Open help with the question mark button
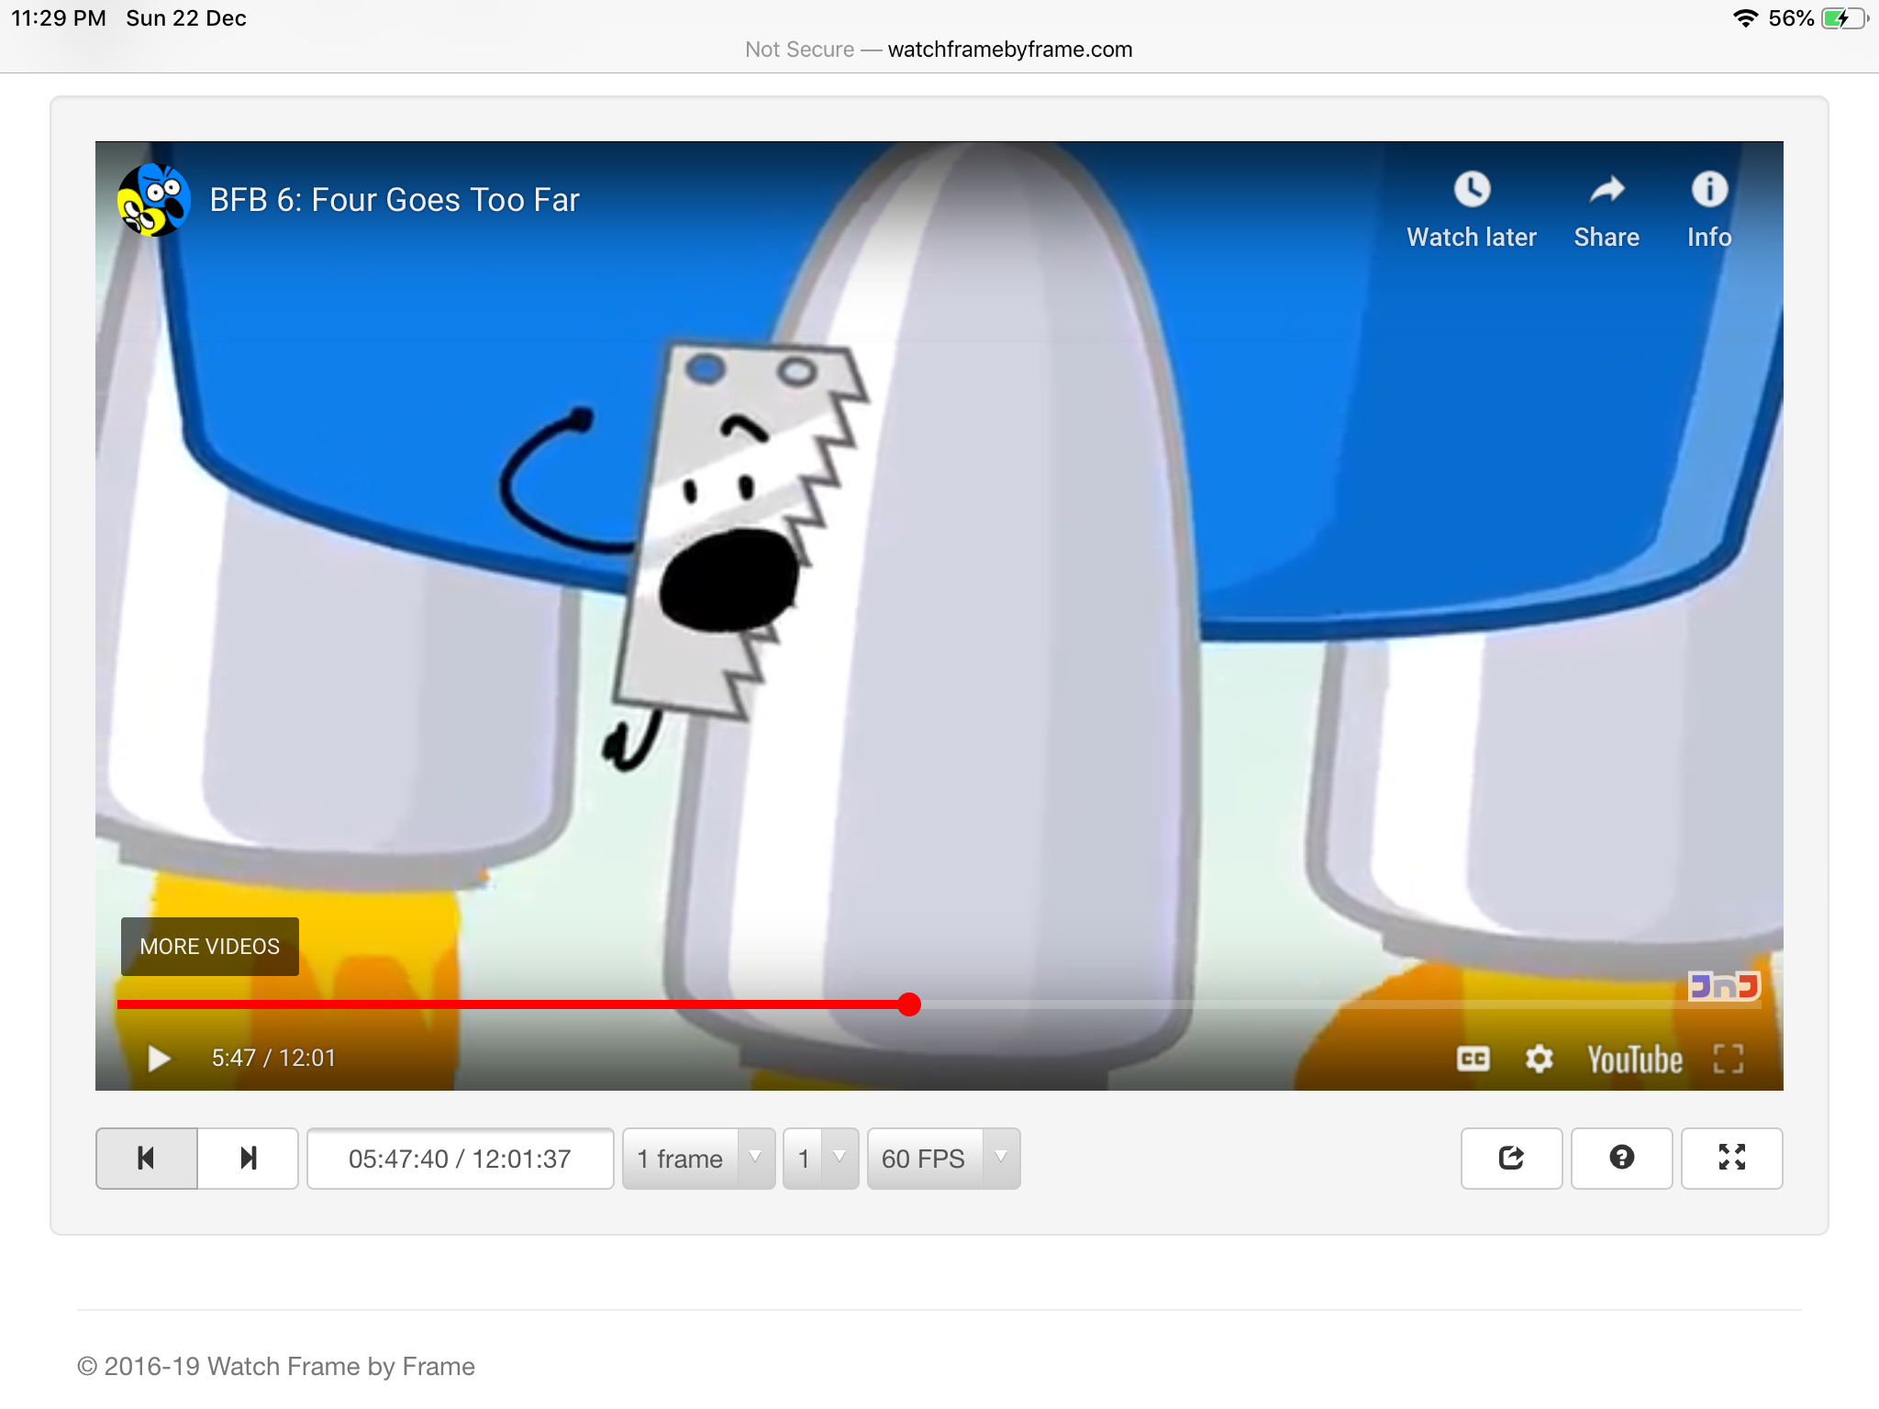 [x=1621, y=1159]
